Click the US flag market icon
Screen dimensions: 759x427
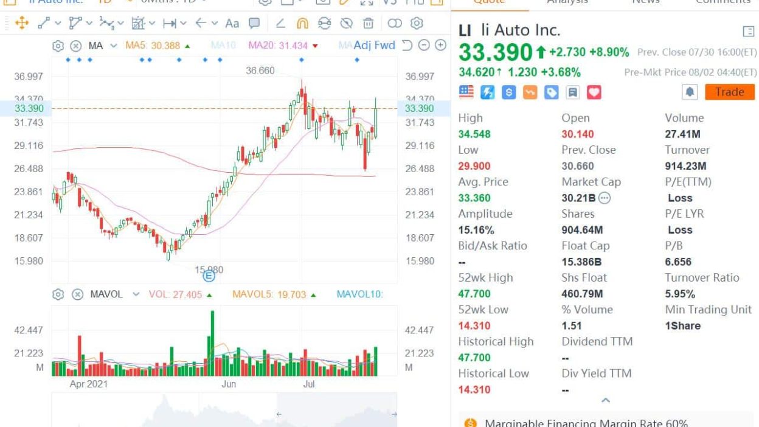coord(466,92)
